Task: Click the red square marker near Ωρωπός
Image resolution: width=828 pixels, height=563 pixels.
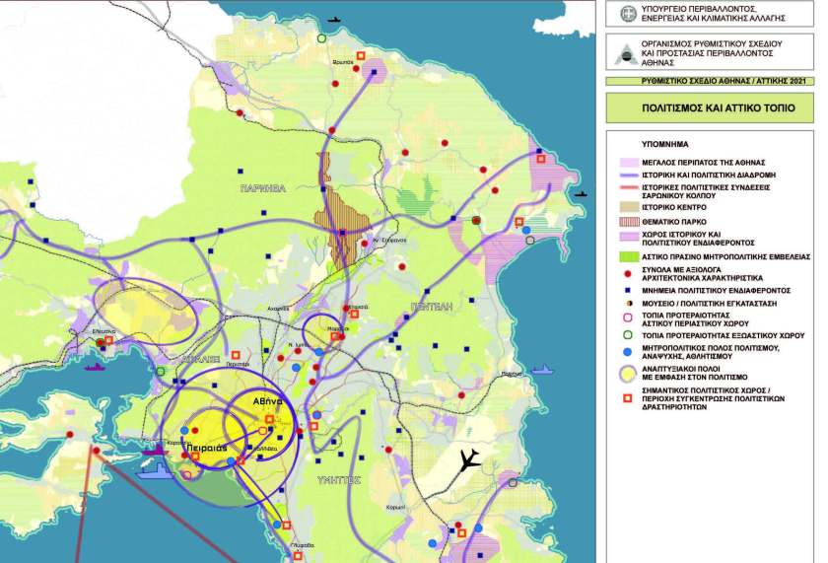Action: point(361,55)
